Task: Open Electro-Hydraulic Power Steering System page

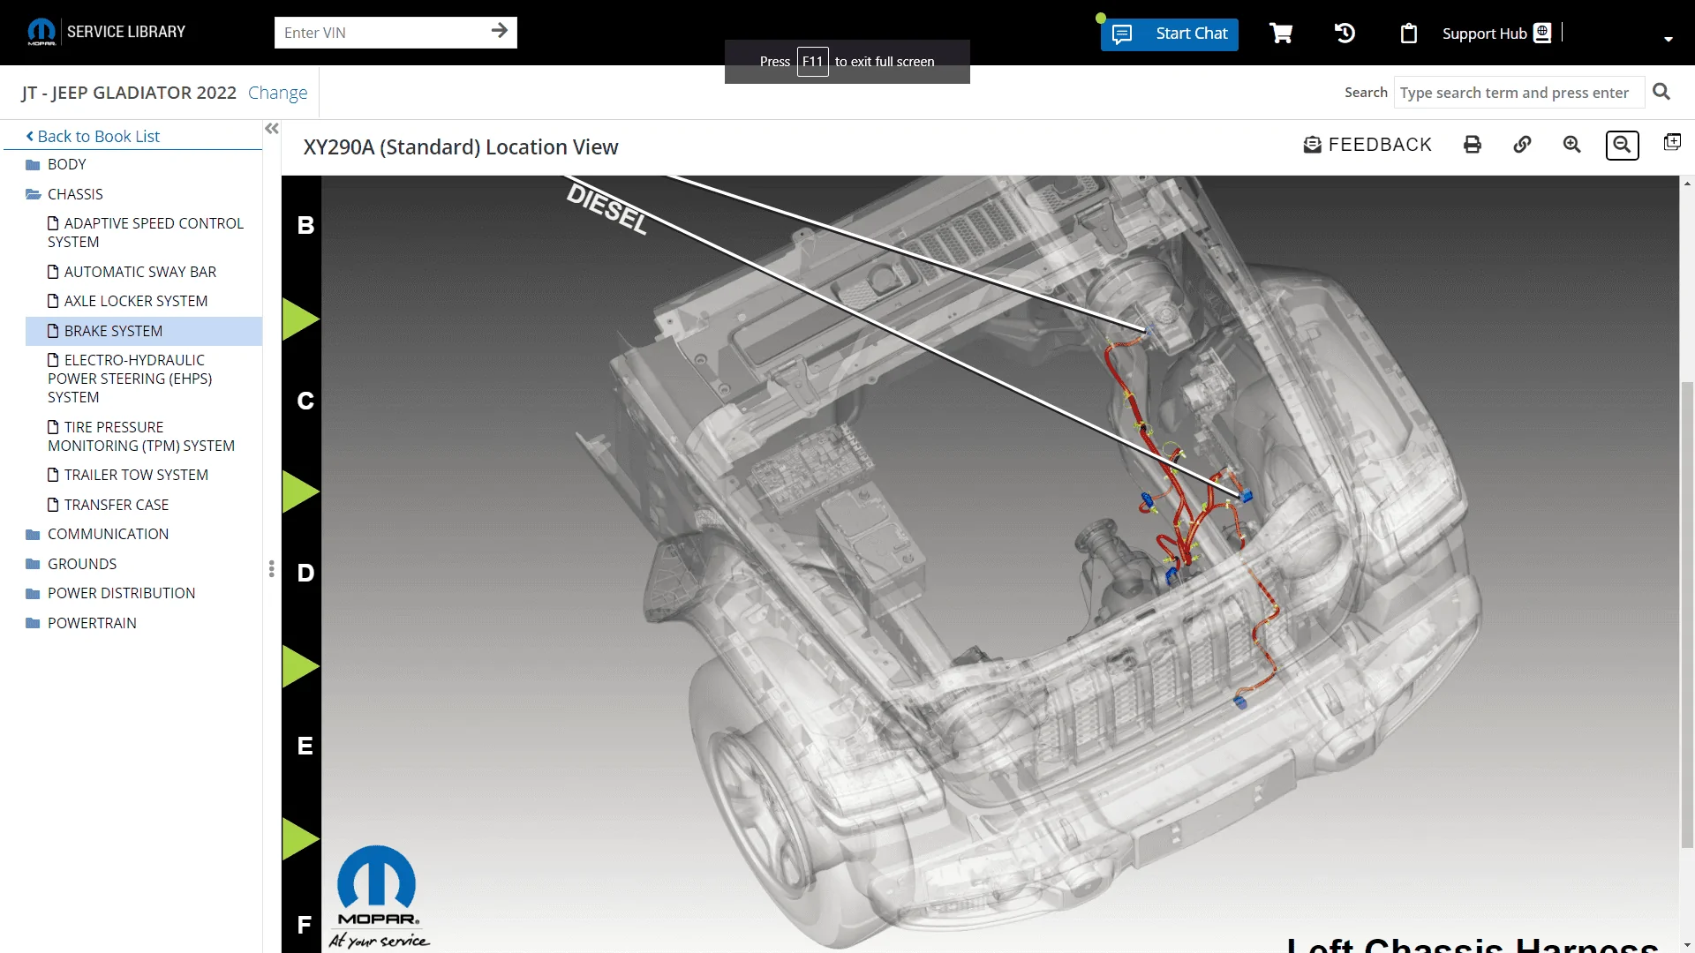Action: click(x=130, y=379)
